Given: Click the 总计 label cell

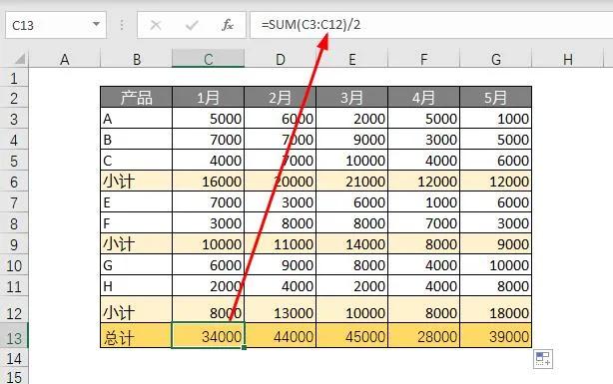Looking at the screenshot, I should [137, 336].
